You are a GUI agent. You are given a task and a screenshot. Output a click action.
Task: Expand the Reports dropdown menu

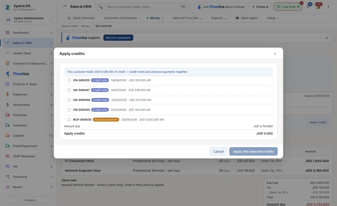pos(219,18)
